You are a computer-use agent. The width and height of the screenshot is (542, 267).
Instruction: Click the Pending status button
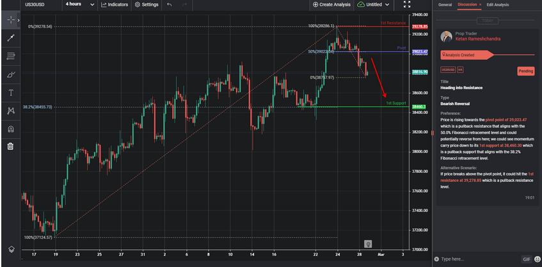526,71
